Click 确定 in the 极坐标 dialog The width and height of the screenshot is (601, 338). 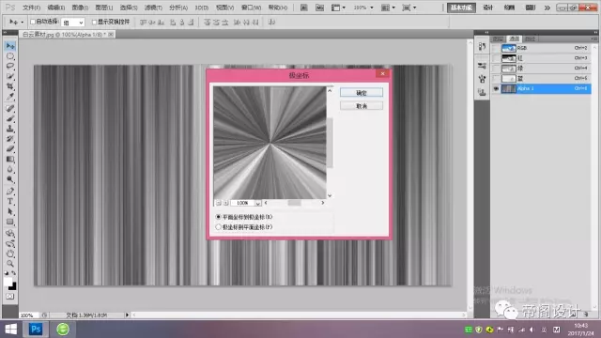(361, 93)
